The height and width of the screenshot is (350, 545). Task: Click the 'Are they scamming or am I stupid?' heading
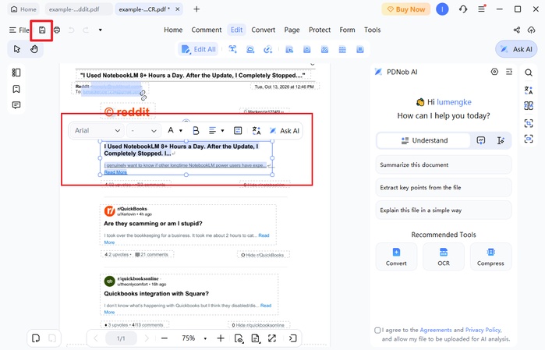click(153, 224)
